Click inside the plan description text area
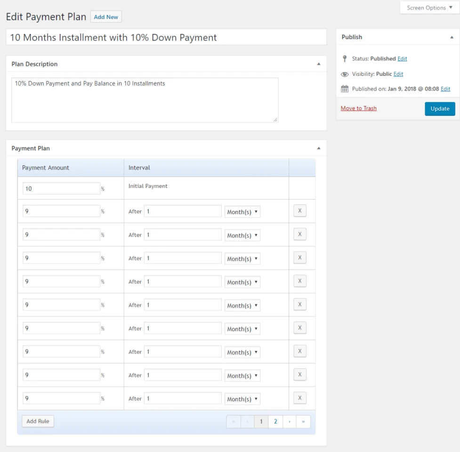The height and width of the screenshot is (452, 460). [145, 100]
